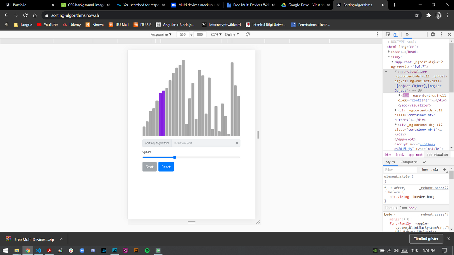Open the Sorting Algorithm select box
Image resolution: width=454 pixels, height=255 pixels.
(205, 143)
